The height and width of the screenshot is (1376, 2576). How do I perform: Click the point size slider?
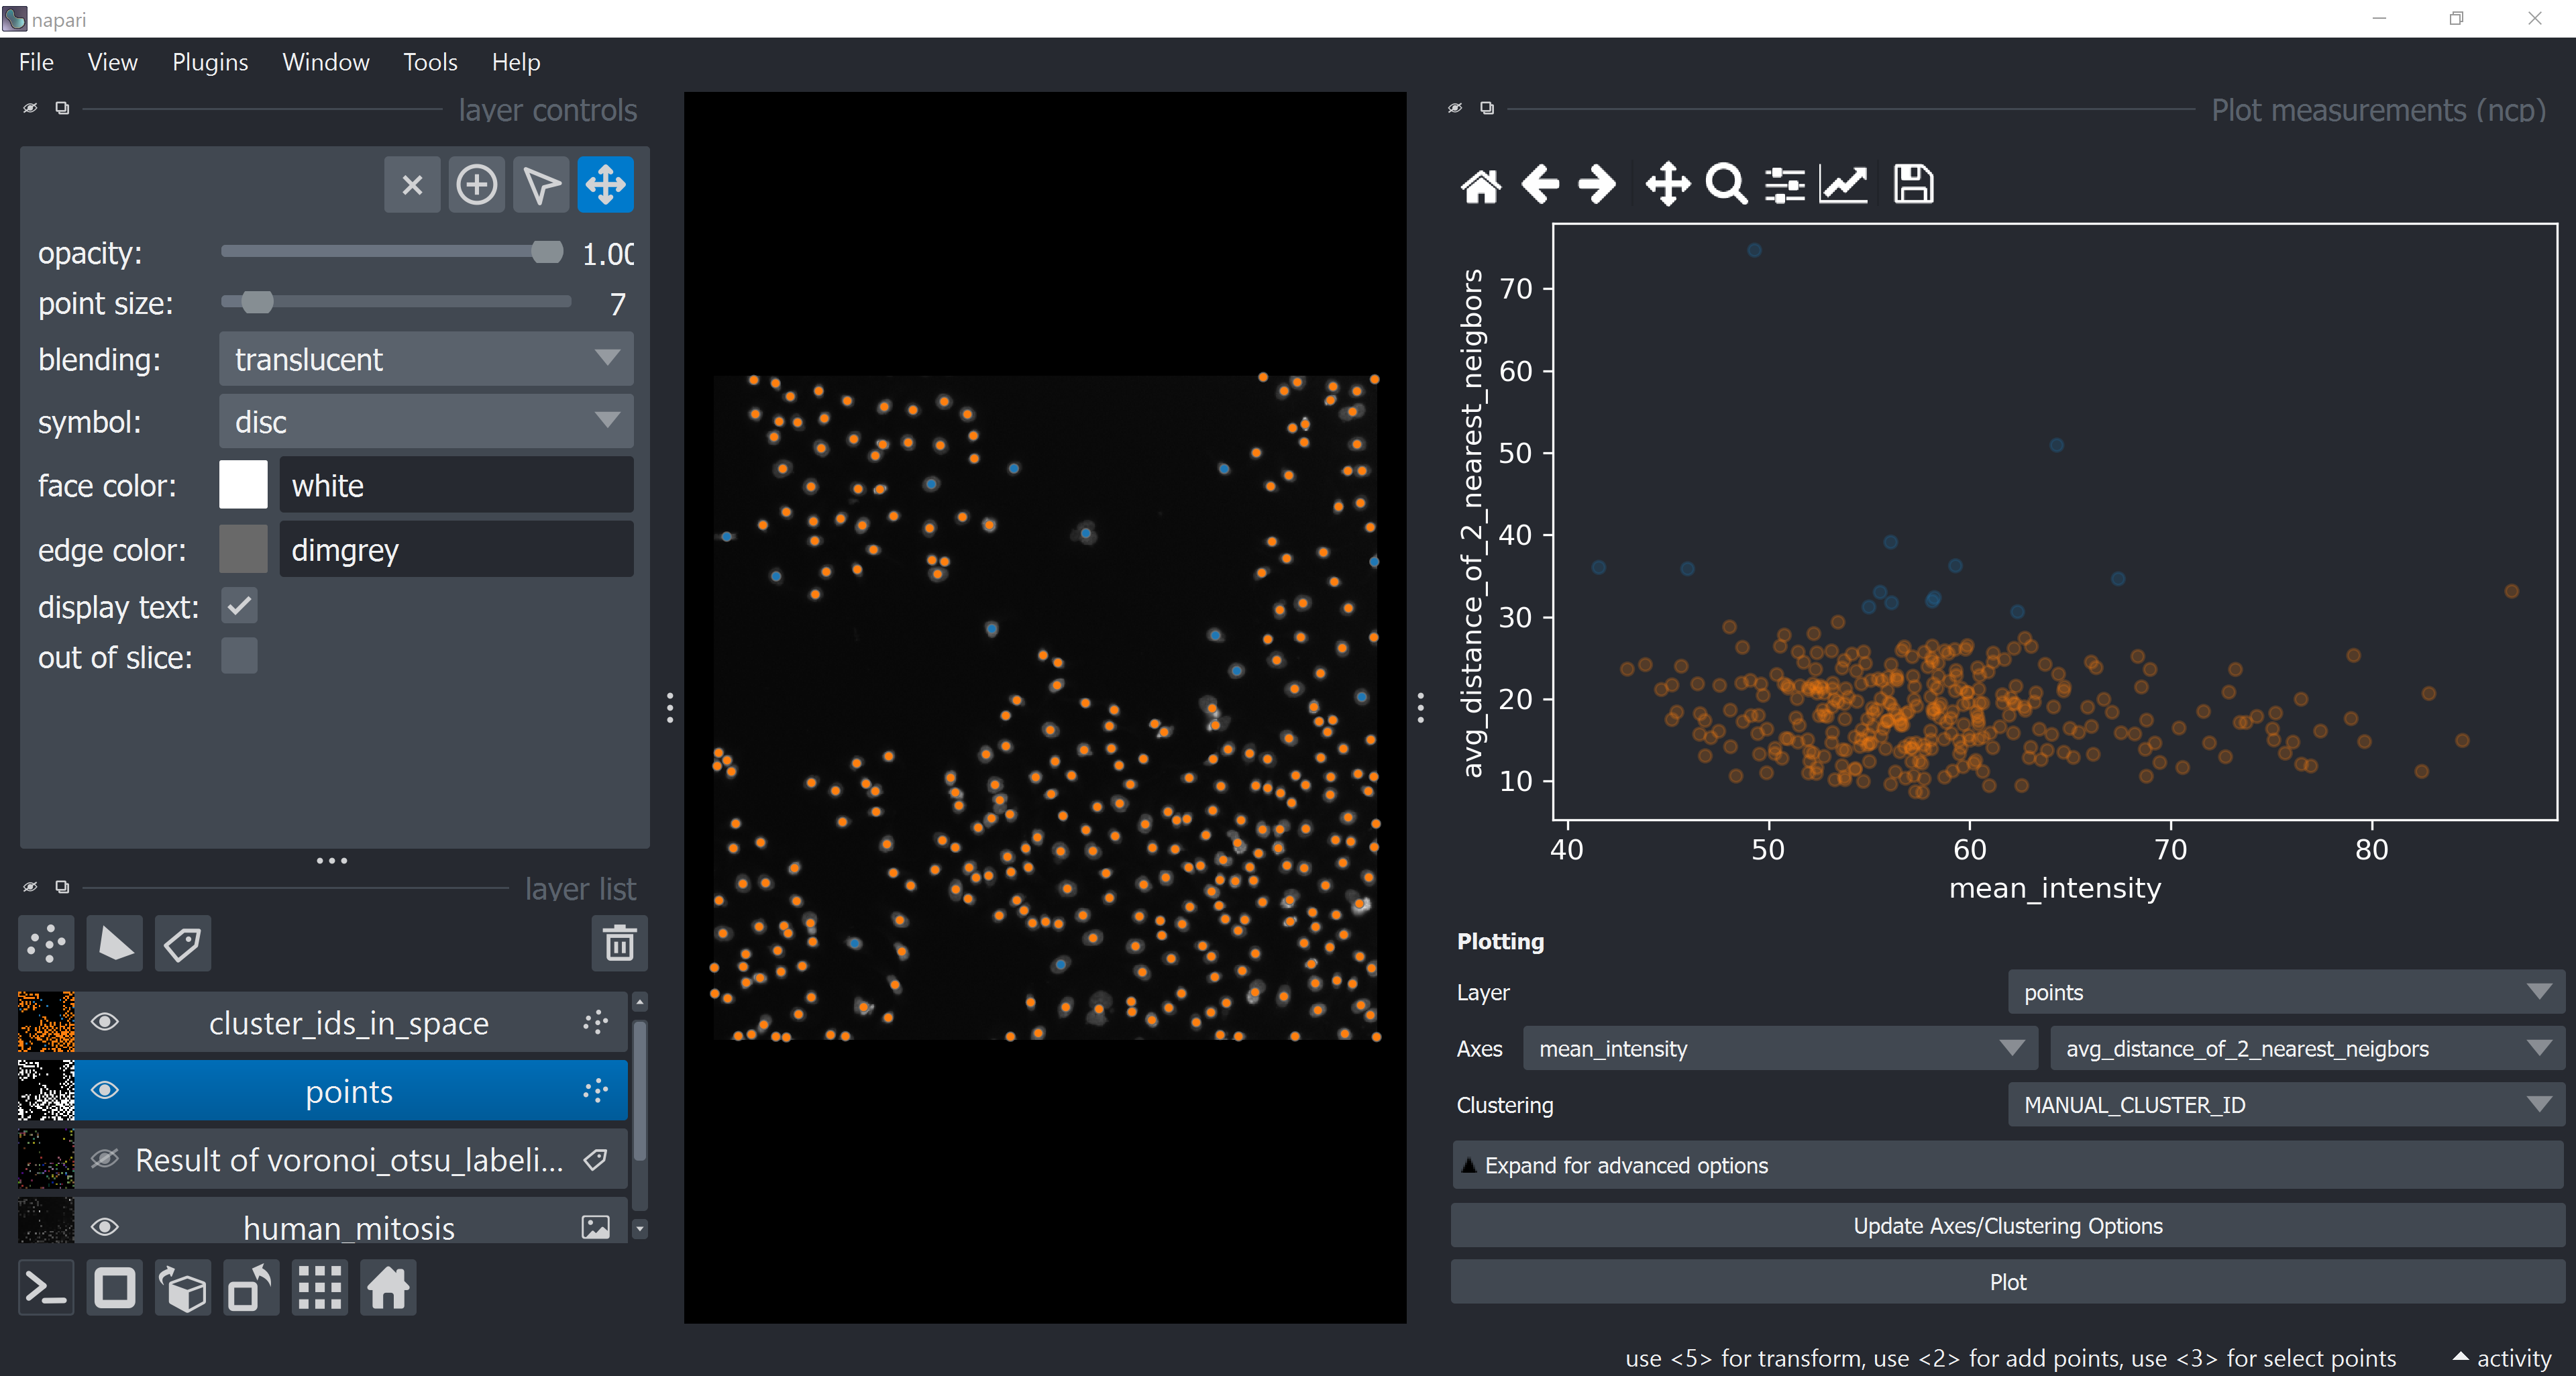396,302
